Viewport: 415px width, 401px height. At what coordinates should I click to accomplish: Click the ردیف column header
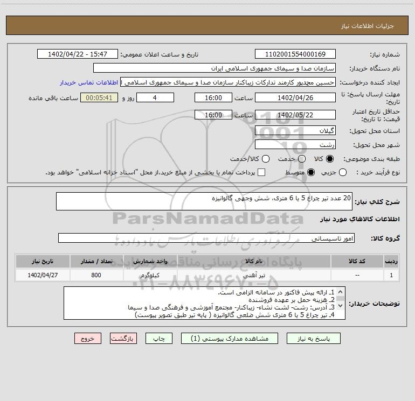tap(391, 261)
